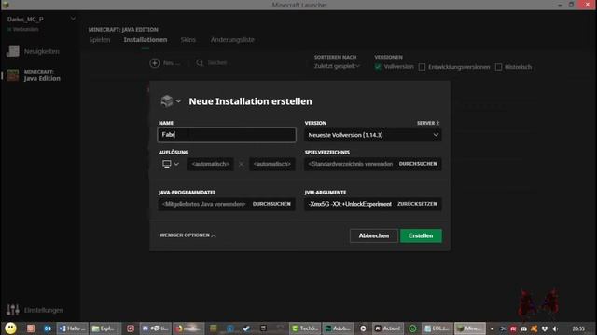Click the installation block icon in dialog header
Screen dimensions: 597x335
pyautogui.click(x=167, y=101)
